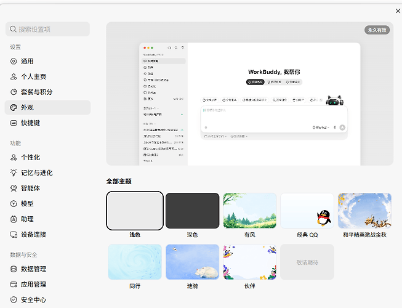Click the 记忆与进化 lightbulb icon

(14, 172)
